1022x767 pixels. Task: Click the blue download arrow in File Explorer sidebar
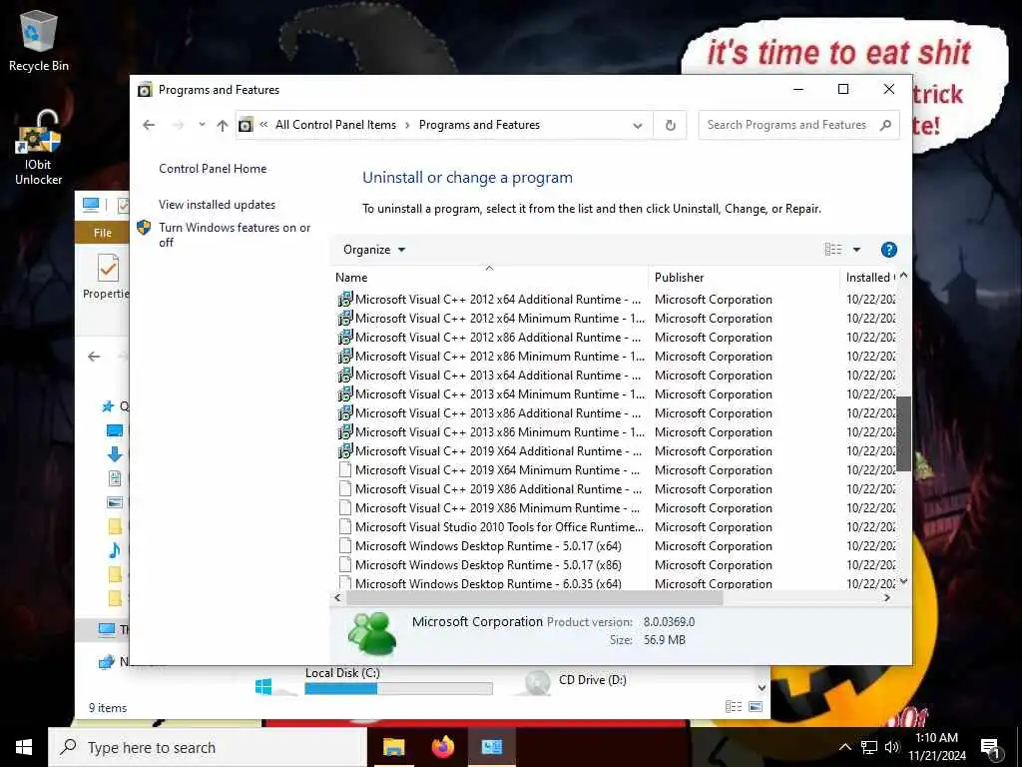pyautogui.click(x=114, y=454)
